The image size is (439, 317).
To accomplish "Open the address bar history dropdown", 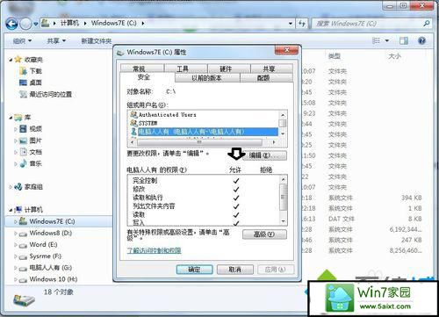I will (291, 24).
